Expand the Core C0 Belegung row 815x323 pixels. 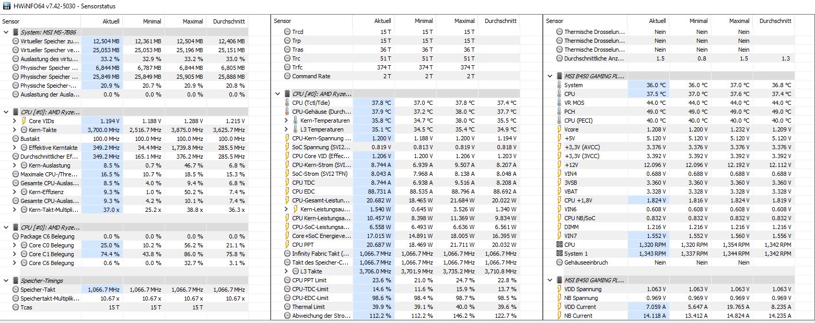pos(15,245)
